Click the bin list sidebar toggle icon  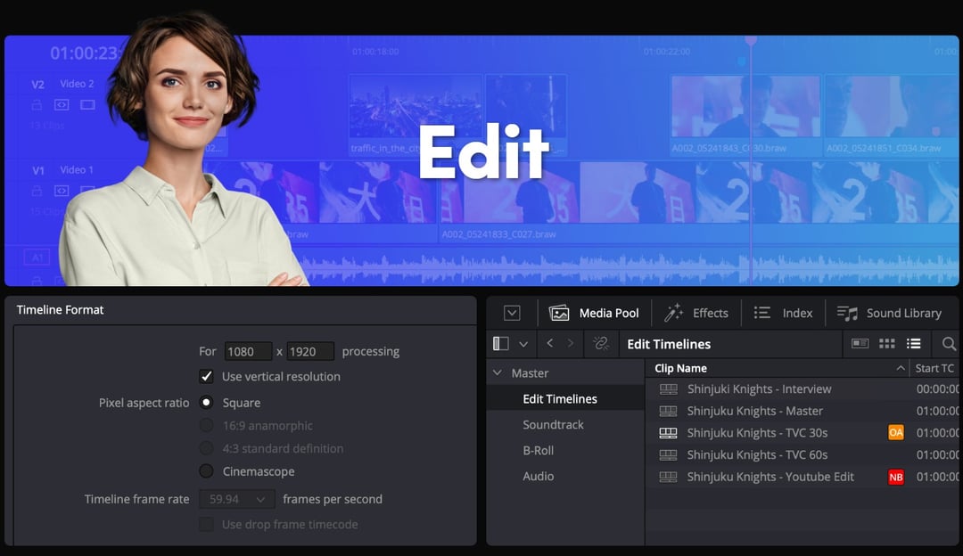501,344
